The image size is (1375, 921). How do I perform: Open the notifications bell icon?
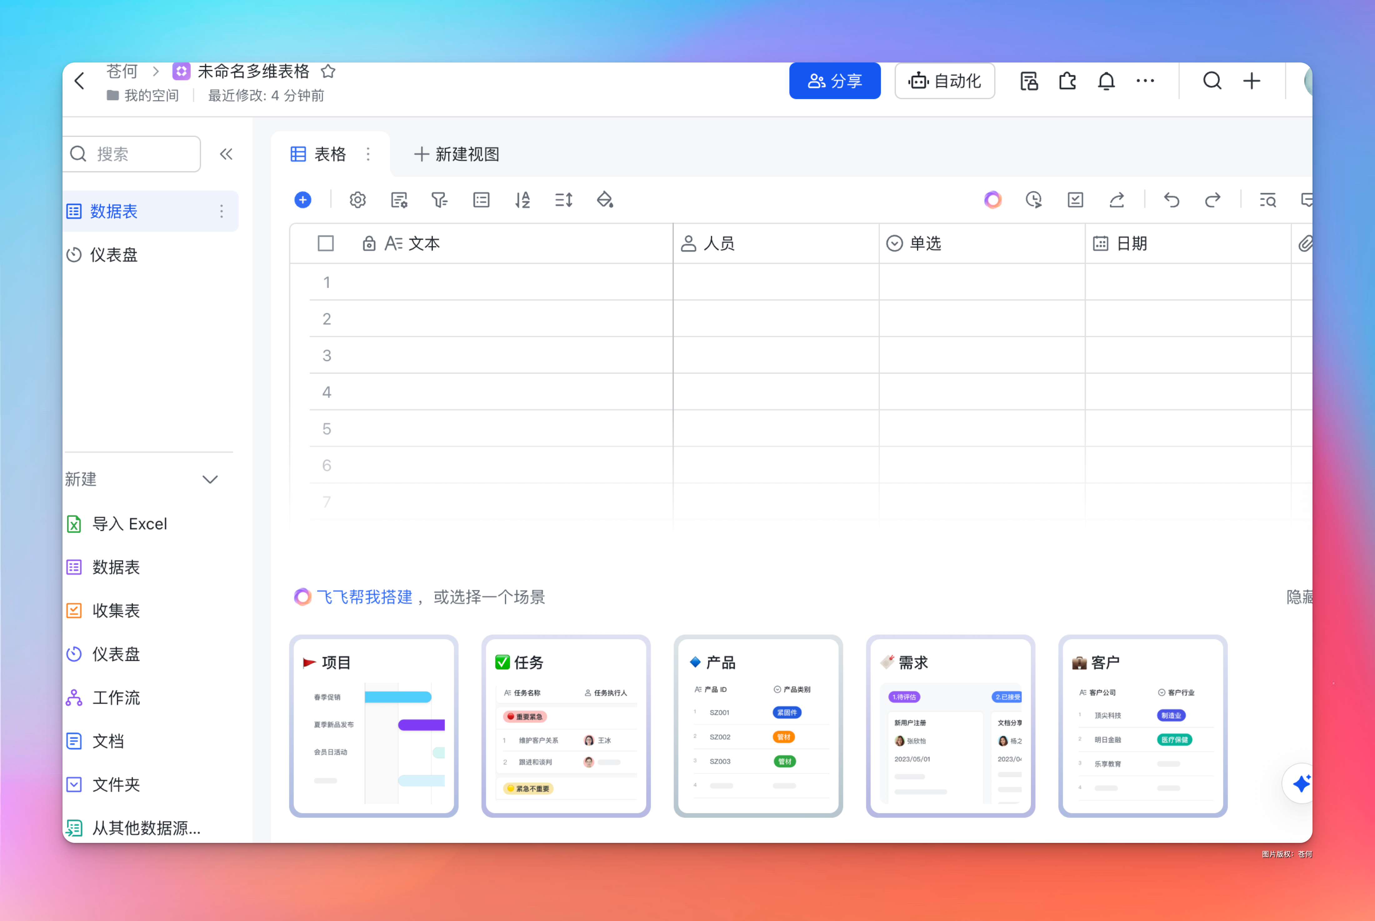click(1106, 81)
